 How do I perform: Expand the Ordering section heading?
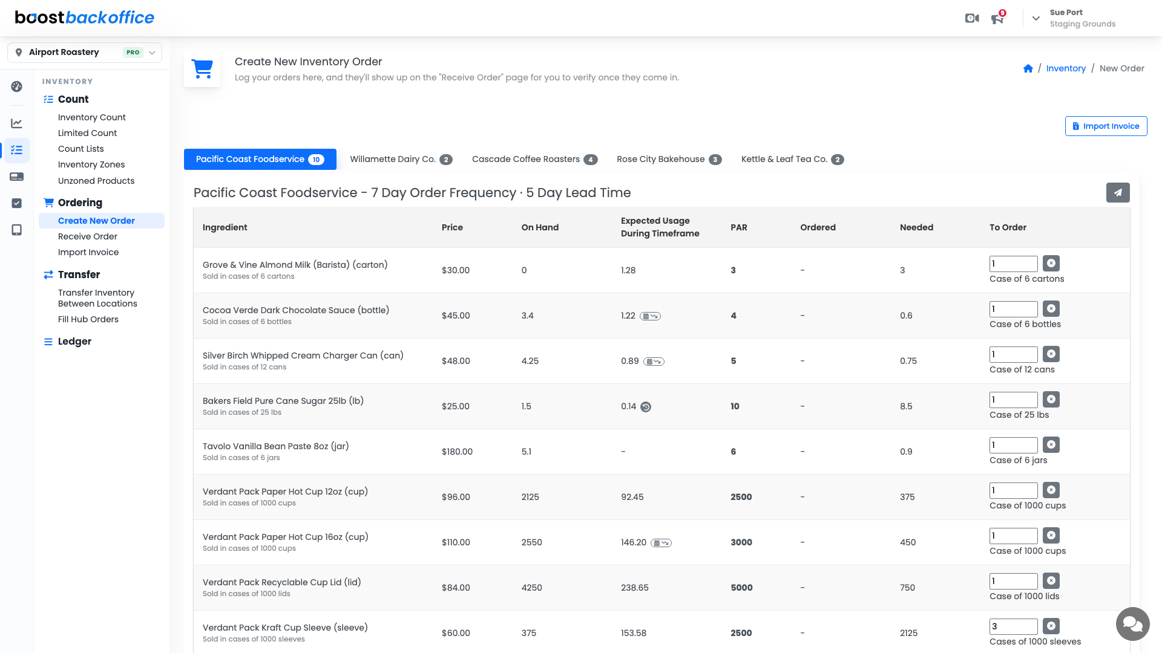(x=73, y=203)
